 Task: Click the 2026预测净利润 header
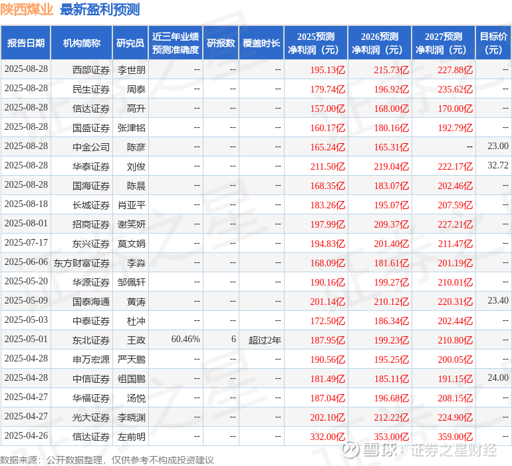tap(380, 43)
